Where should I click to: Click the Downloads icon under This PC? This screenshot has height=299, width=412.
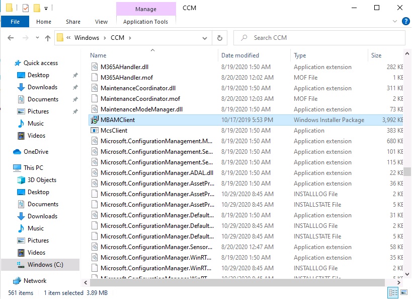(x=21, y=216)
